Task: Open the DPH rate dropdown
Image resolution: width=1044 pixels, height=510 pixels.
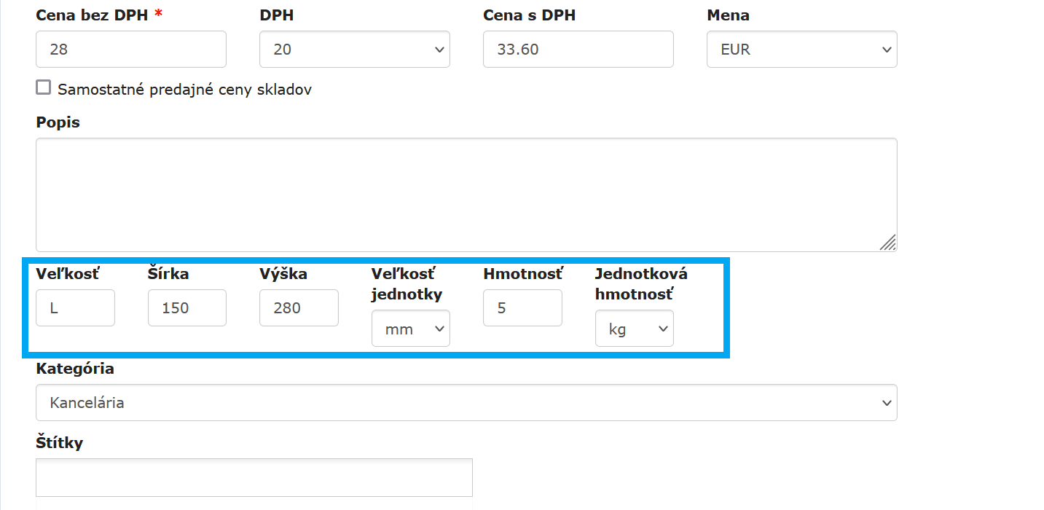Action: [x=354, y=50]
